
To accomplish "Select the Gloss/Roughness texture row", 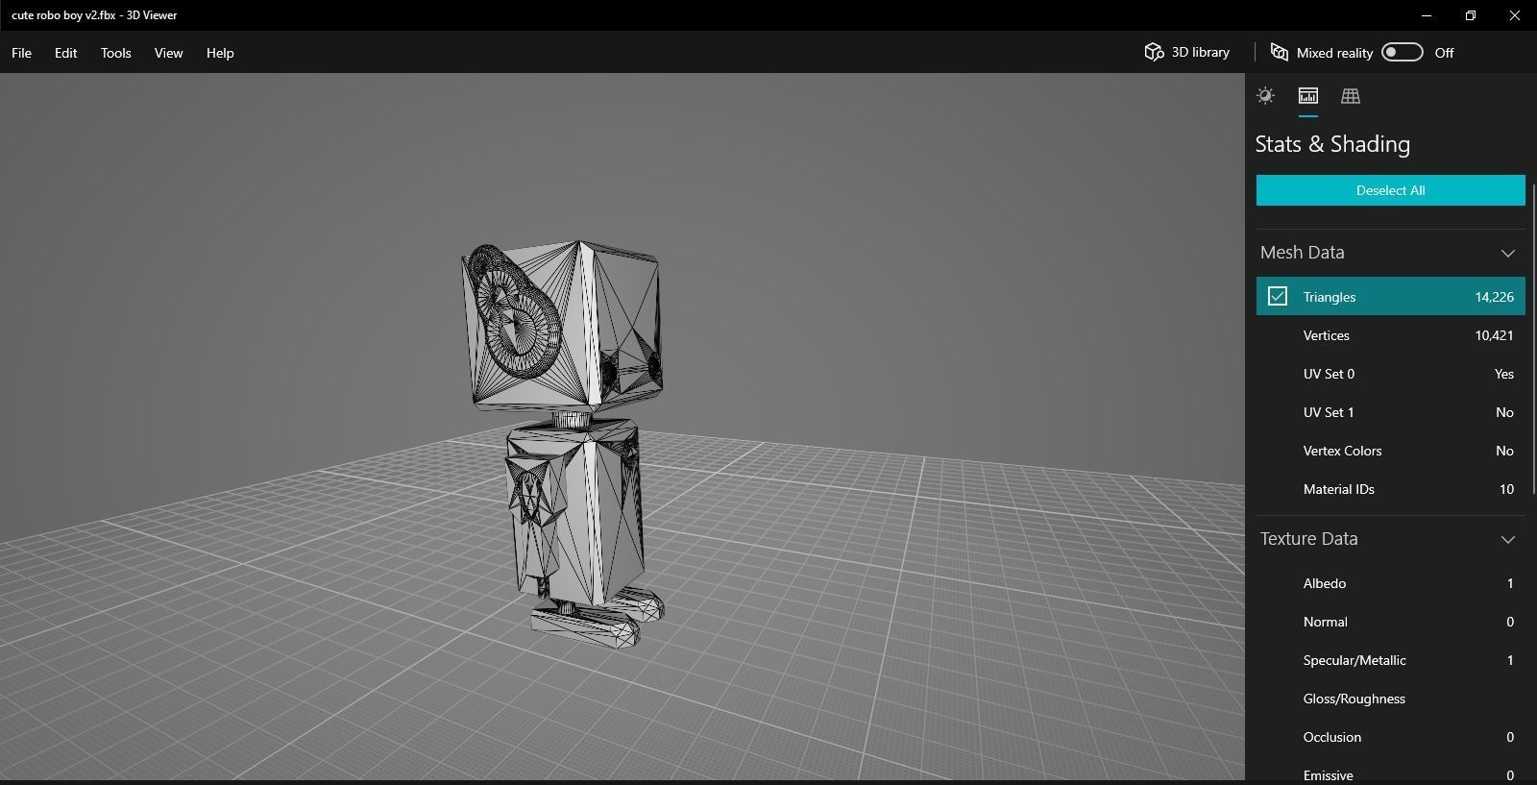I will (x=1390, y=699).
